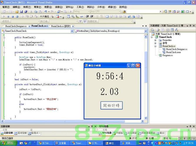Switch to FormClock.Designer.cs tab
This screenshot has width=196, height=146.
click(16, 26)
